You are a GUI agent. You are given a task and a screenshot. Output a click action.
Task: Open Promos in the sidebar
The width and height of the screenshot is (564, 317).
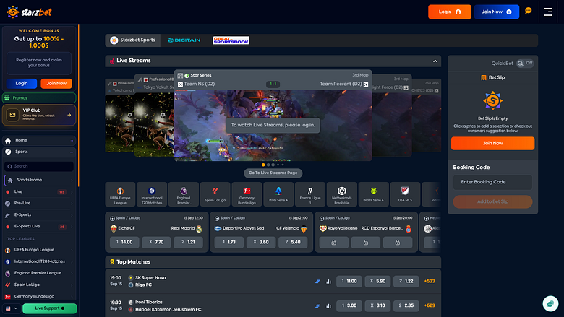39,97
